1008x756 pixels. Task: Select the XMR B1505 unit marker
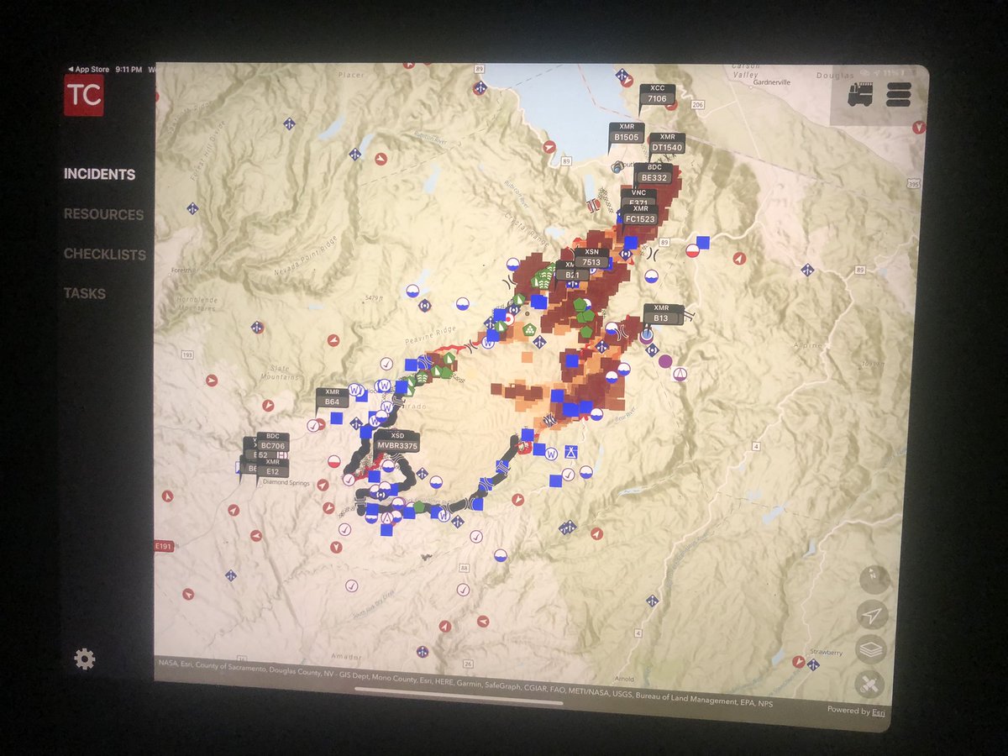[627, 134]
